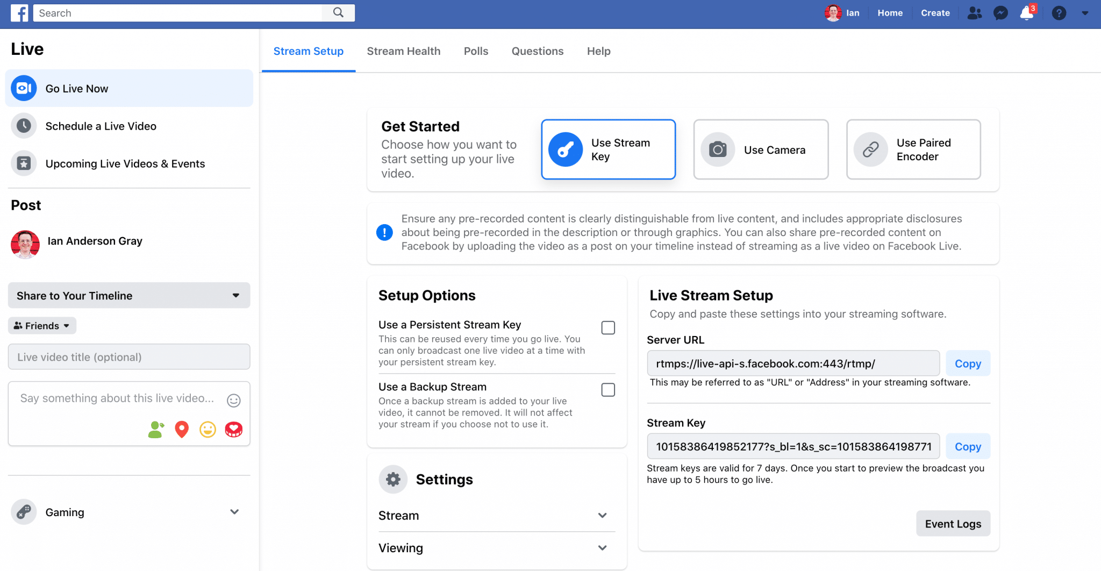Enable Use a Persistent Stream Key checkbox

[608, 327]
